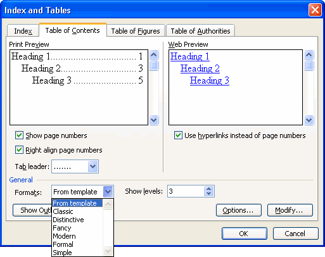Click the Print Preview scrollbar thumb

pos(154,65)
